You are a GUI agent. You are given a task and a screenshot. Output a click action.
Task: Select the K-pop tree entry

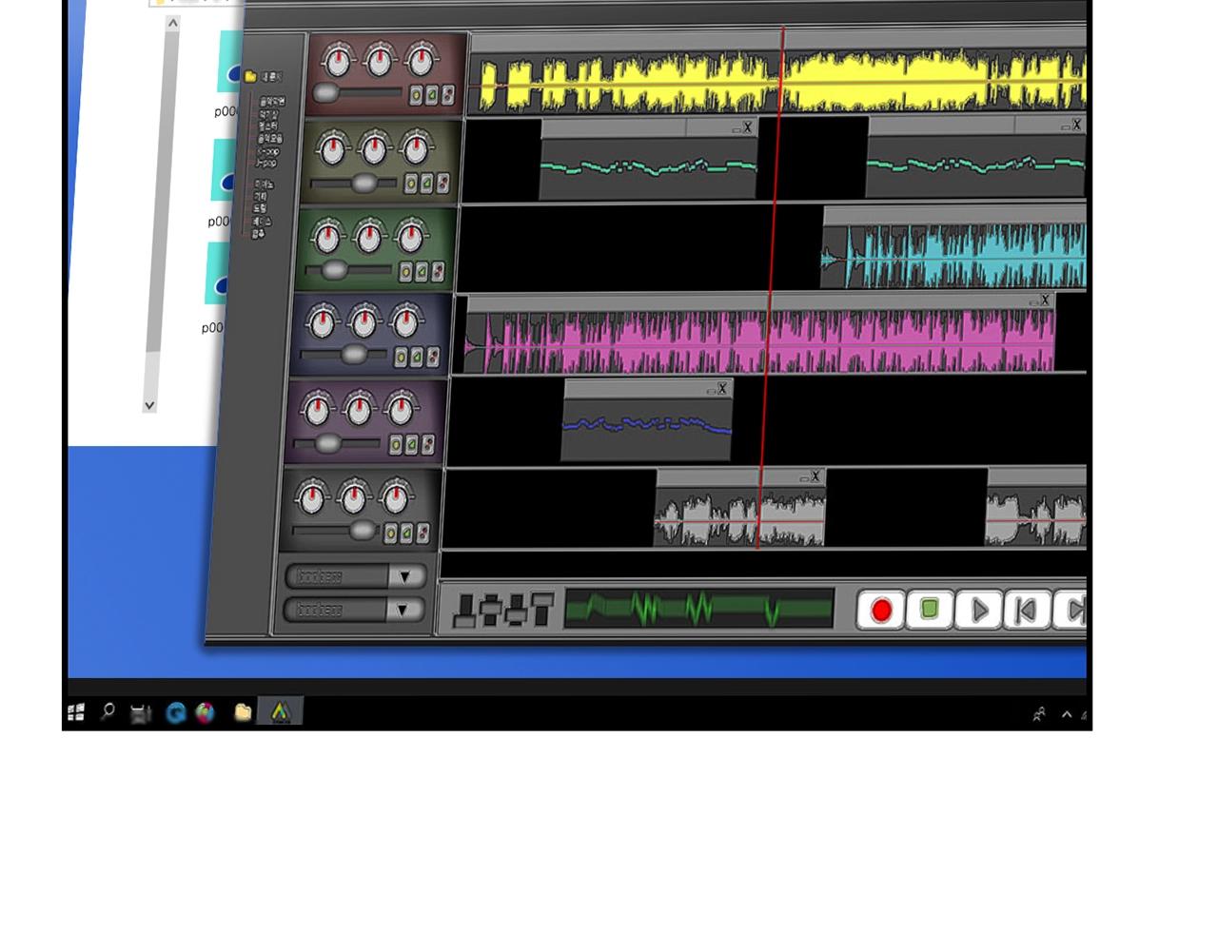[266, 151]
